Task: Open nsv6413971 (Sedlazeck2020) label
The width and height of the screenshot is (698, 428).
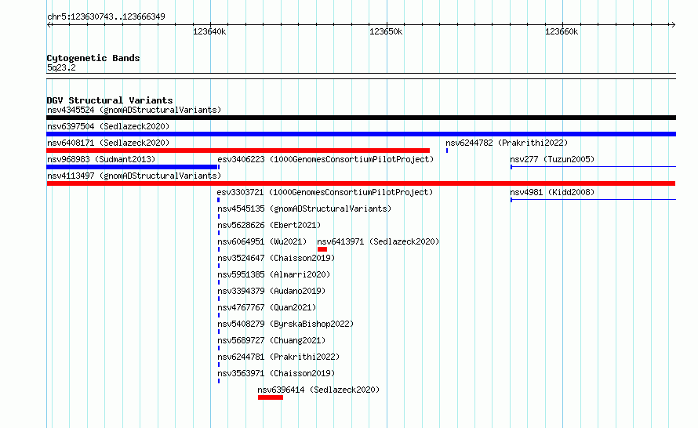Action: coord(378,241)
